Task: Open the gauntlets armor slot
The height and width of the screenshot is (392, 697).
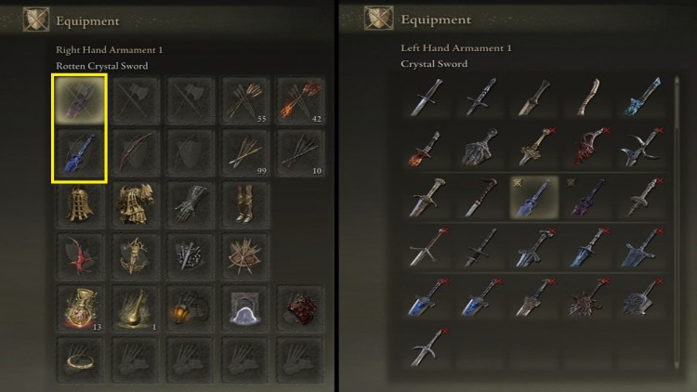Action: coord(191,205)
